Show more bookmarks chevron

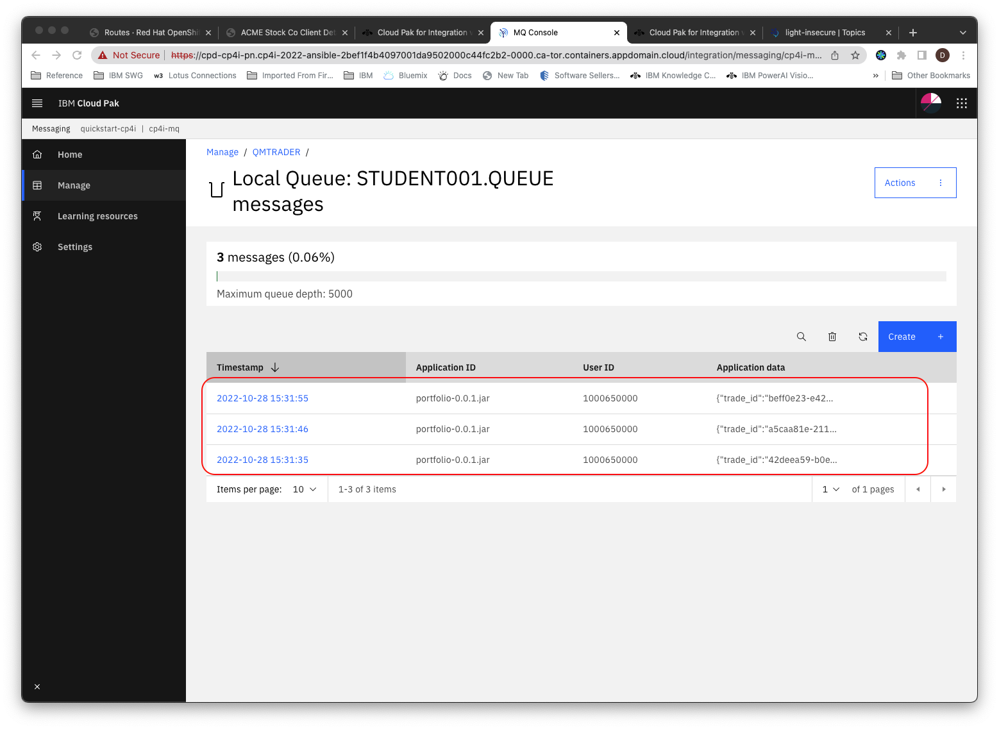coord(876,76)
